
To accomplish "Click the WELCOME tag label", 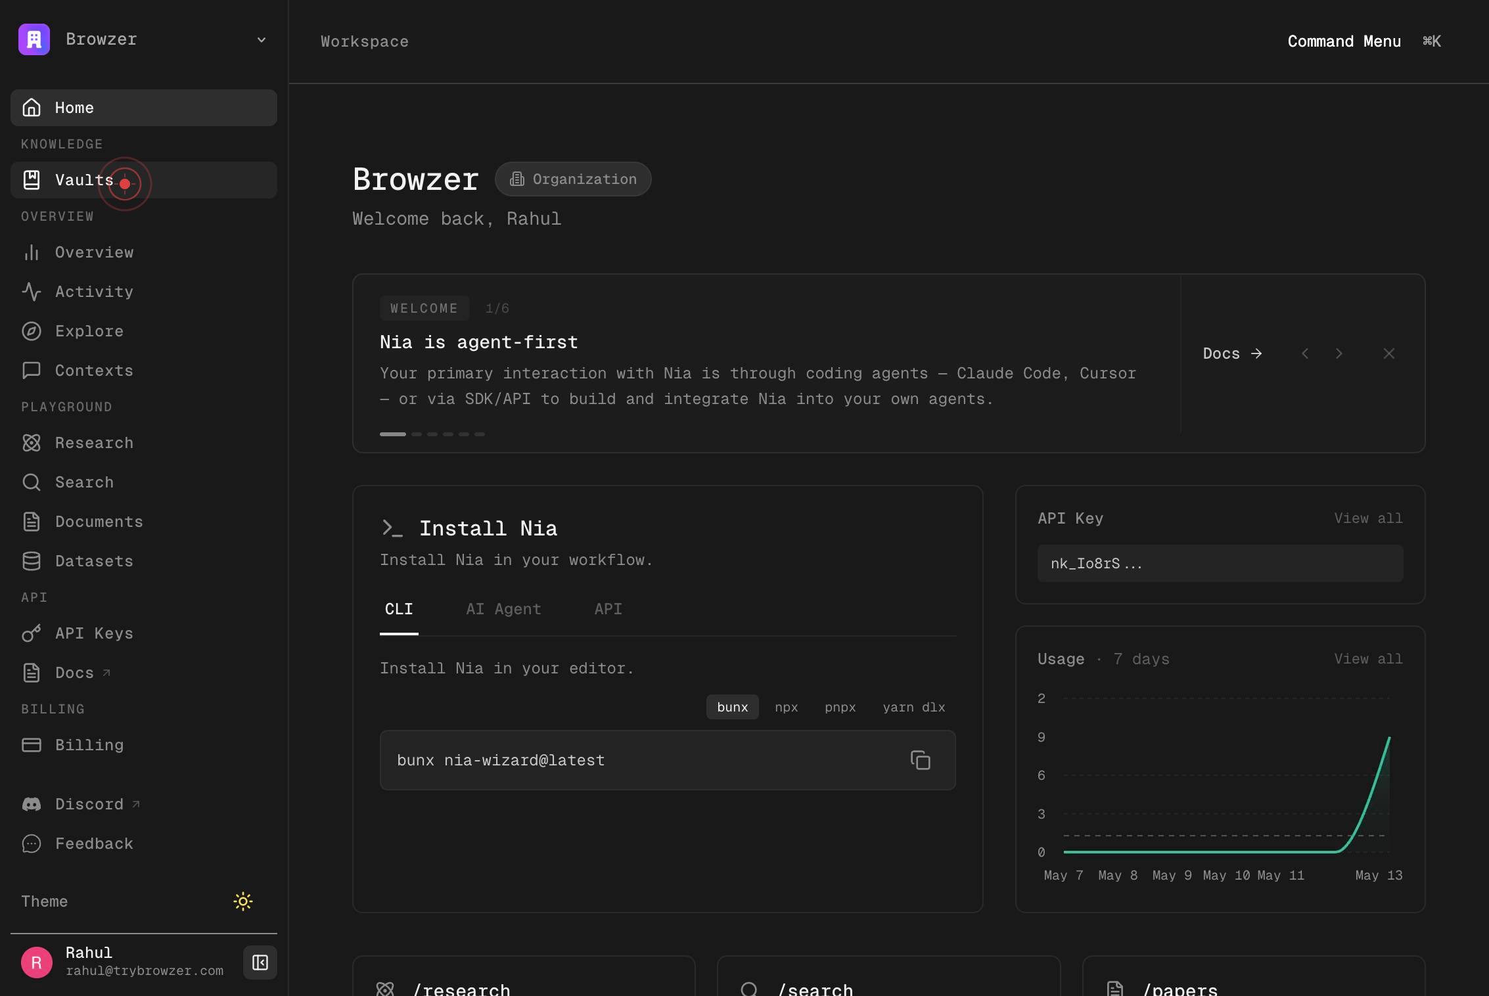I will pyautogui.click(x=424, y=308).
